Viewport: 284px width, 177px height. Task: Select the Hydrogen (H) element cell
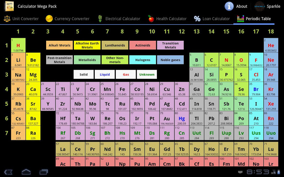coord(18,45)
